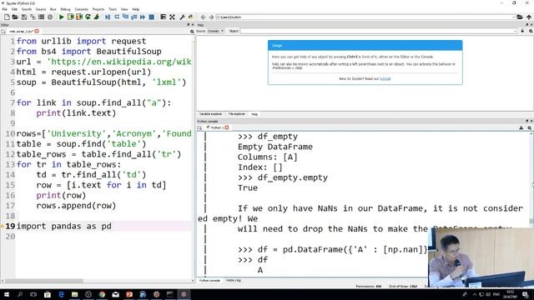This screenshot has width=534, height=300.
Task: Go to parent directory arrow icon
Action: [x=529, y=17]
